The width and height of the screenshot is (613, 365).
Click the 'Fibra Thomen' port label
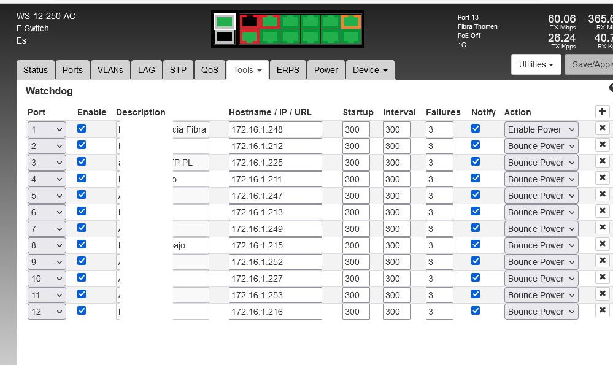[477, 26]
